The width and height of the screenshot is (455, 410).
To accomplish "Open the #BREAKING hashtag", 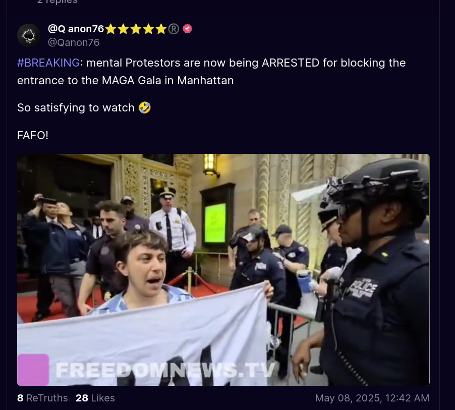I will point(48,63).
